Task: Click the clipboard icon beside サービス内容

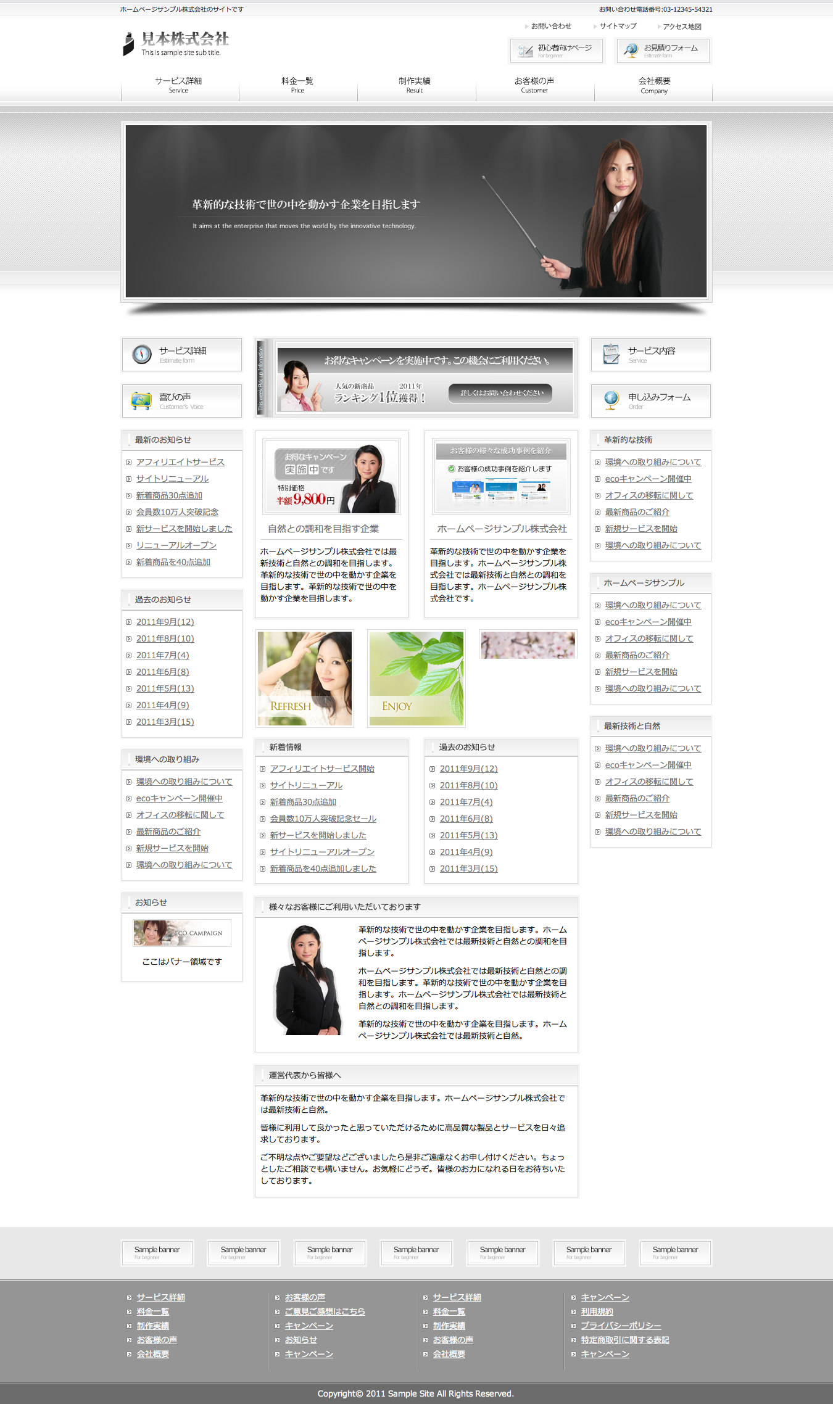Action: (x=611, y=354)
